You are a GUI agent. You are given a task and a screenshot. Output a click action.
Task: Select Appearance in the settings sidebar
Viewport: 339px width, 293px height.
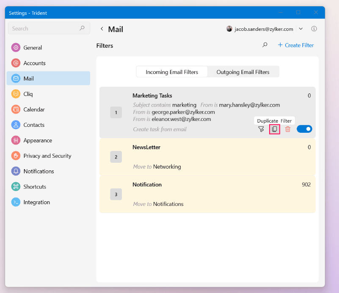pyautogui.click(x=48, y=140)
